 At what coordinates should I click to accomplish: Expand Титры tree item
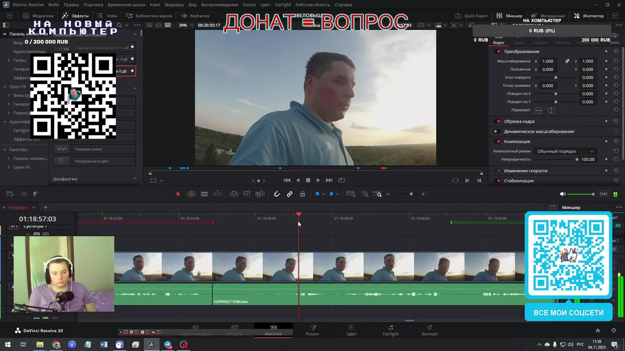pos(9,60)
